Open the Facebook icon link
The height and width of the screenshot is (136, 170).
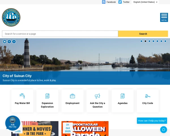[x=104, y=2]
